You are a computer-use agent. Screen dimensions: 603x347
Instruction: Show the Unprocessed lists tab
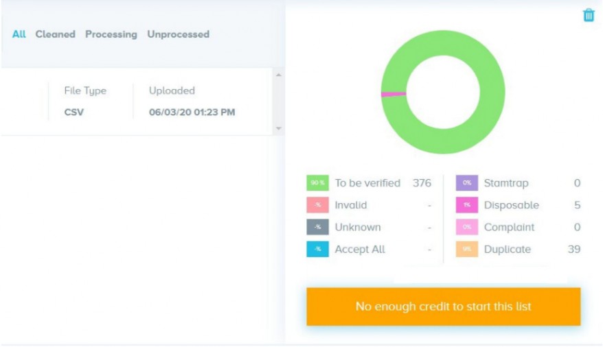click(179, 34)
